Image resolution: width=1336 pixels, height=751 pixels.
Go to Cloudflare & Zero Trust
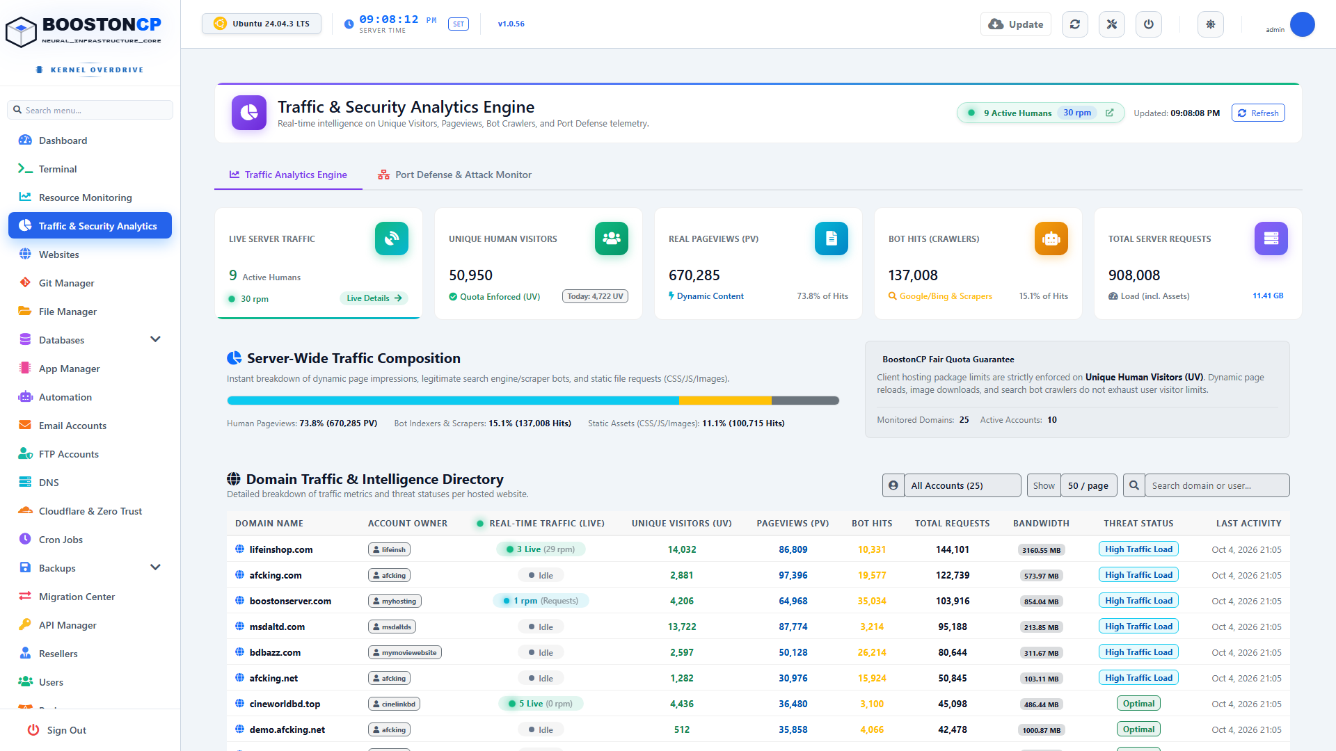pyautogui.click(x=90, y=511)
